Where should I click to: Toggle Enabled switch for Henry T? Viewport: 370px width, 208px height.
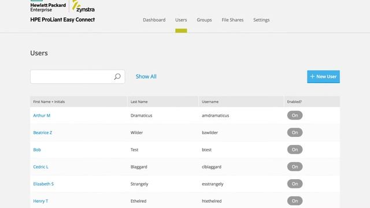(x=295, y=201)
